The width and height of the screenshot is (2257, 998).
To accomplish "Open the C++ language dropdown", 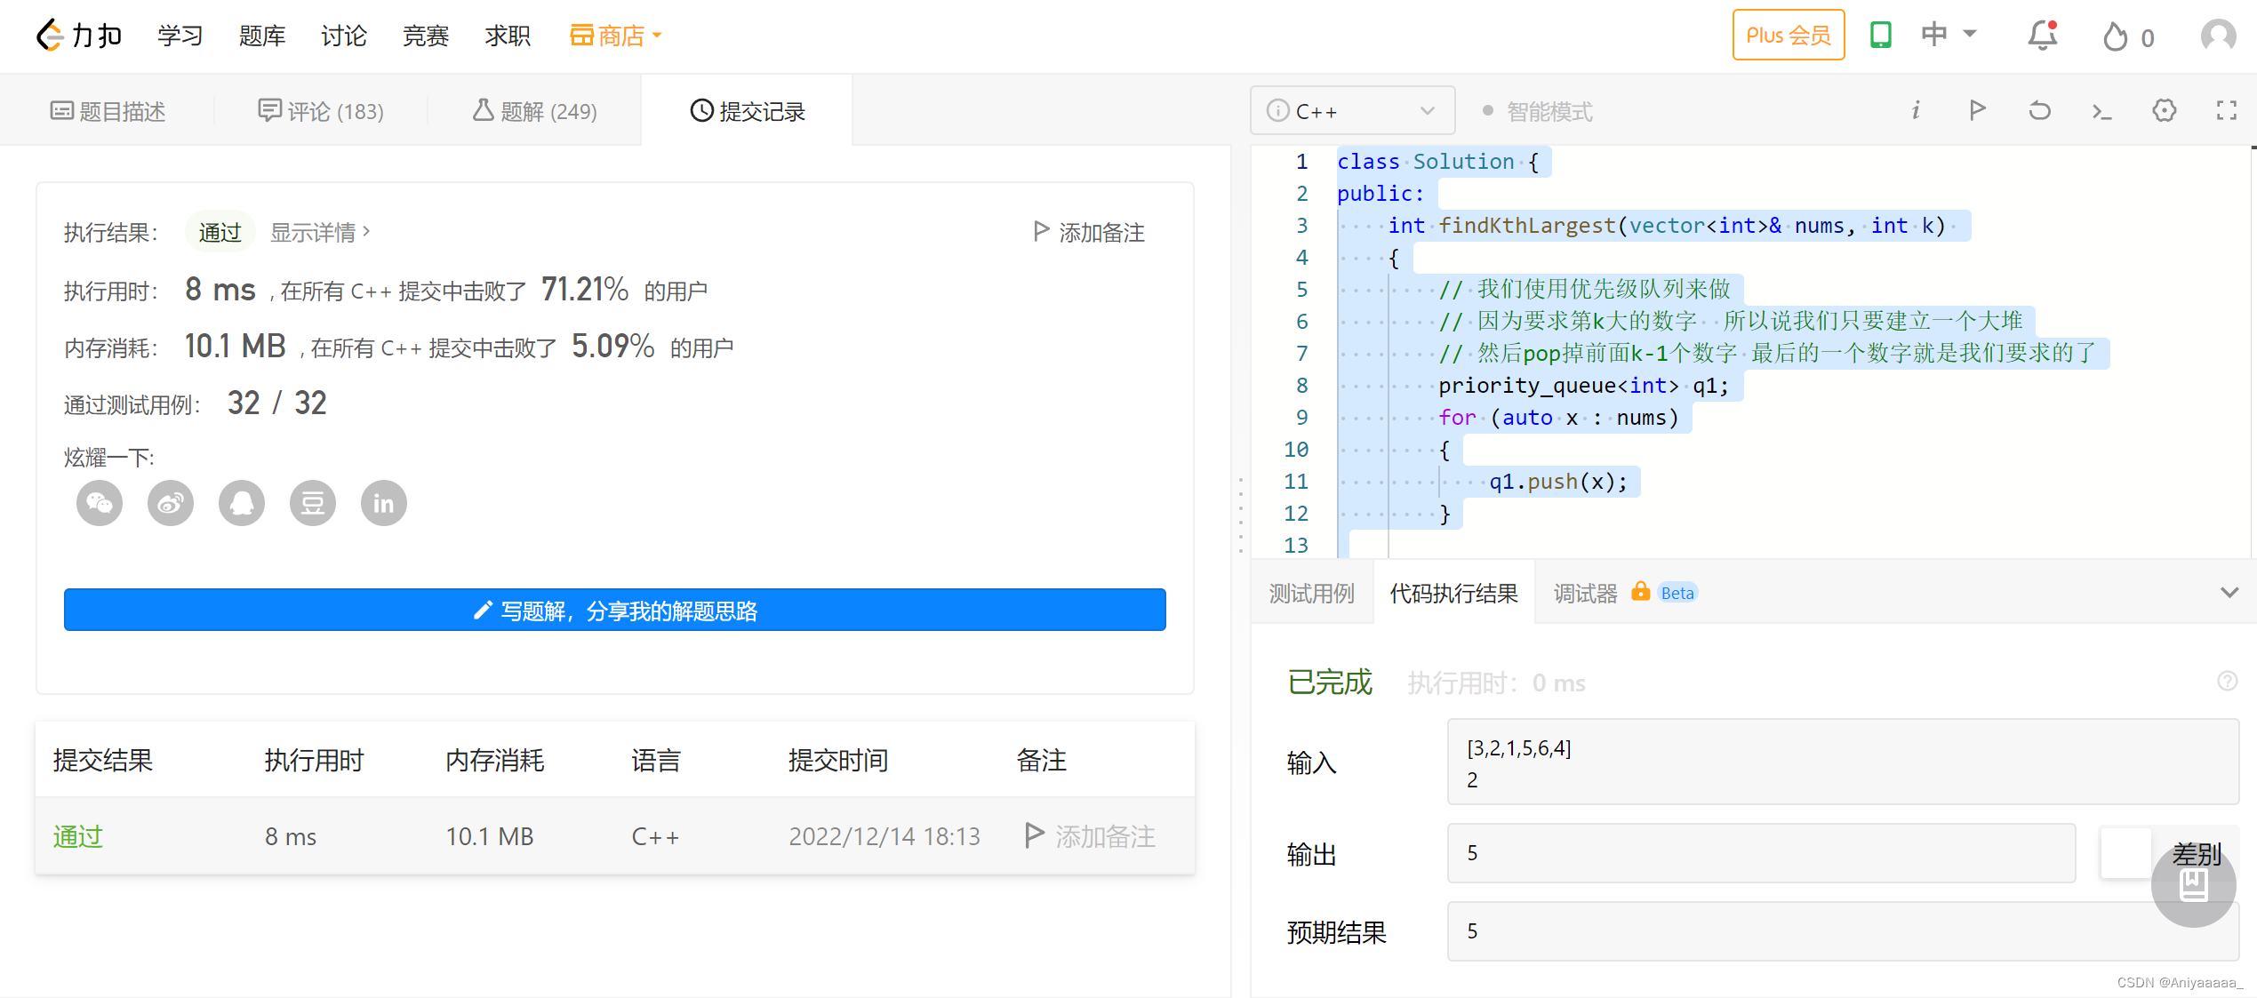I will pyautogui.click(x=1352, y=111).
